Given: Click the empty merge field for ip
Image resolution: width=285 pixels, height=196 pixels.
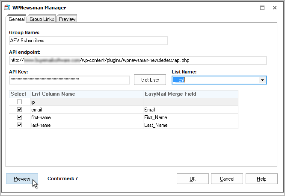Looking at the screenshot, I should pos(190,102).
